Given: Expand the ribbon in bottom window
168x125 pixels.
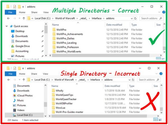Looking at the screenshot, I should [x=157, y=74].
